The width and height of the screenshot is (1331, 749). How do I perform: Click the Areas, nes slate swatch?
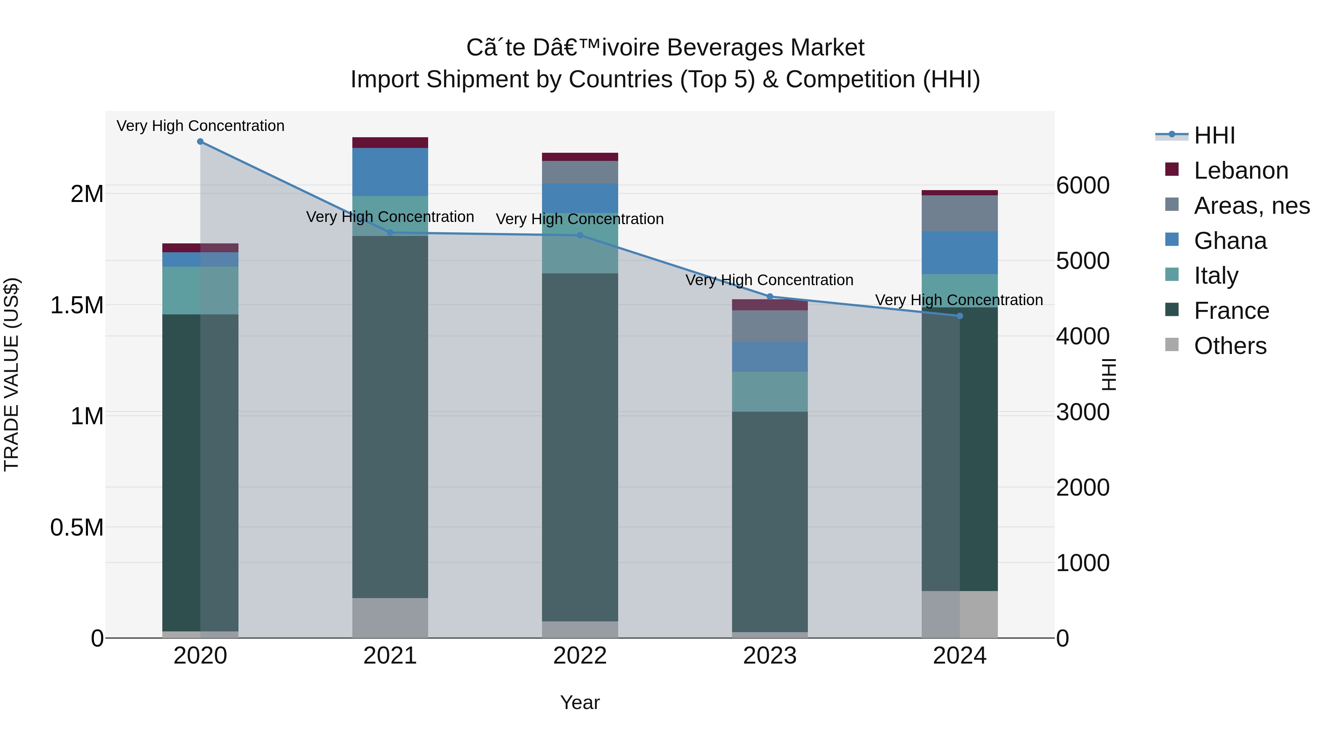tap(1172, 204)
